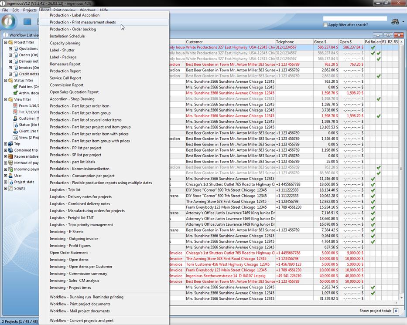This screenshot has width=407, height=325.
Task: Expand Show project totals chevron
Action: click(396, 311)
